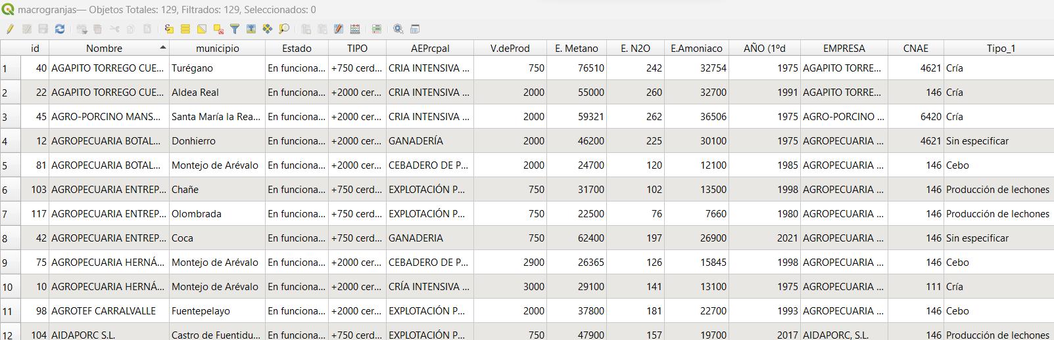Click the Coca municipio cell
The width and height of the screenshot is (1054, 340).
(218, 238)
